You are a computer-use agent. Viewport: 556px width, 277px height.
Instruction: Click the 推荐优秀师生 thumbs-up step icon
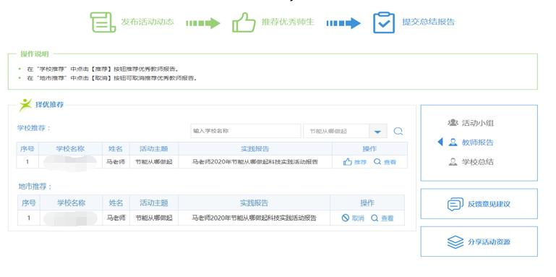point(244,22)
